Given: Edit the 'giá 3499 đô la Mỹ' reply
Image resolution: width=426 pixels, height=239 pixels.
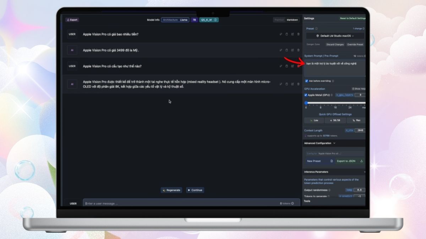Looking at the screenshot, I should click(x=293, y=50).
